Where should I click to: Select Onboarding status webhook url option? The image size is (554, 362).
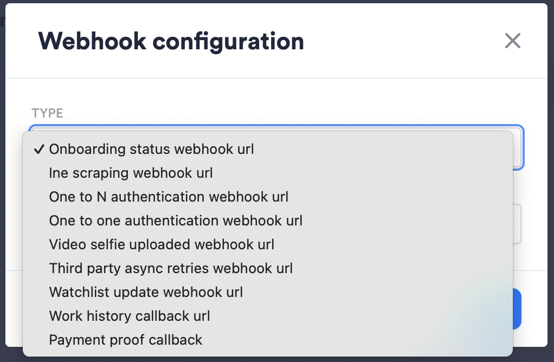[x=151, y=149]
